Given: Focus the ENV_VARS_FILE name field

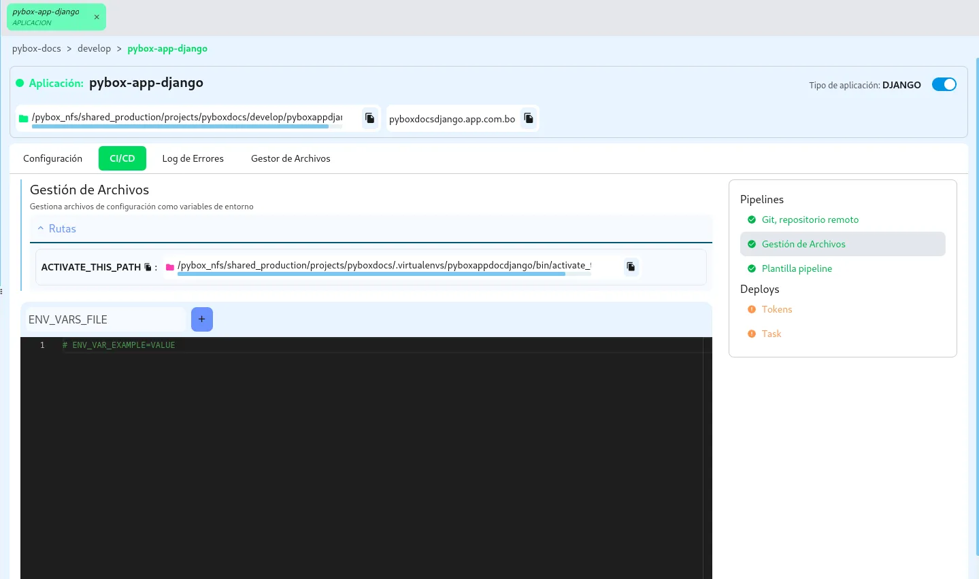Looking at the screenshot, I should [x=105, y=319].
